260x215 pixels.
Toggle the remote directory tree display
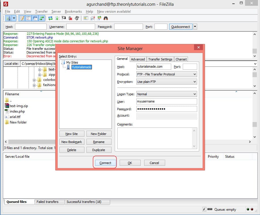(35, 18)
